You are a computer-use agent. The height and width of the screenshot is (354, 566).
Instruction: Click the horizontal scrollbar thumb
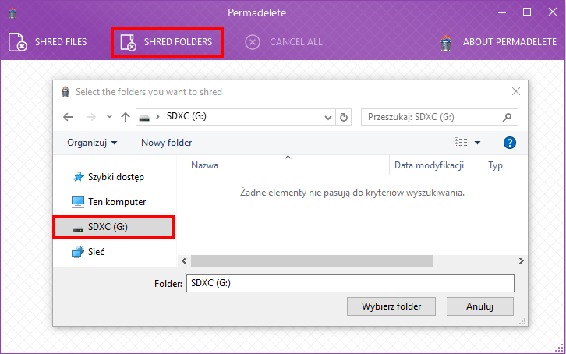(312, 260)
